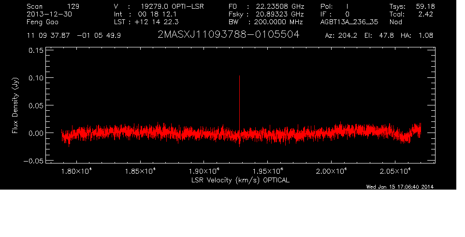Select project ID AGBT13A_236_35
Screen dimensions: 465x237
click(349, 22)
